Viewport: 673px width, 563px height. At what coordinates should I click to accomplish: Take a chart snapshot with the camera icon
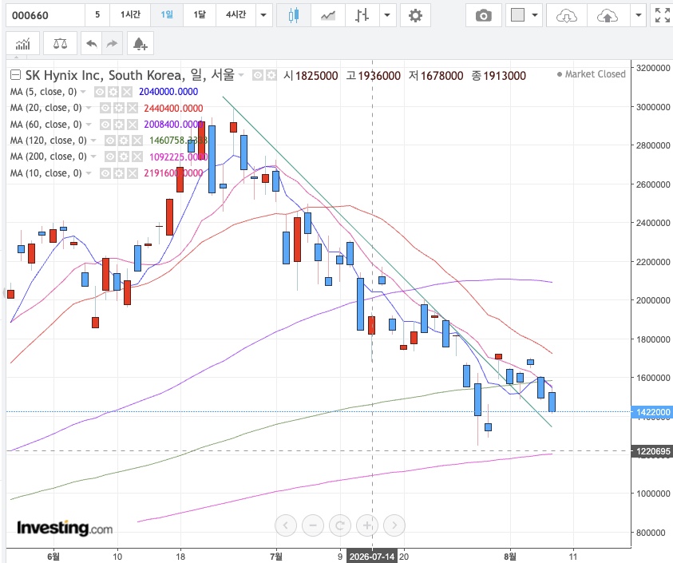[483, 15]
